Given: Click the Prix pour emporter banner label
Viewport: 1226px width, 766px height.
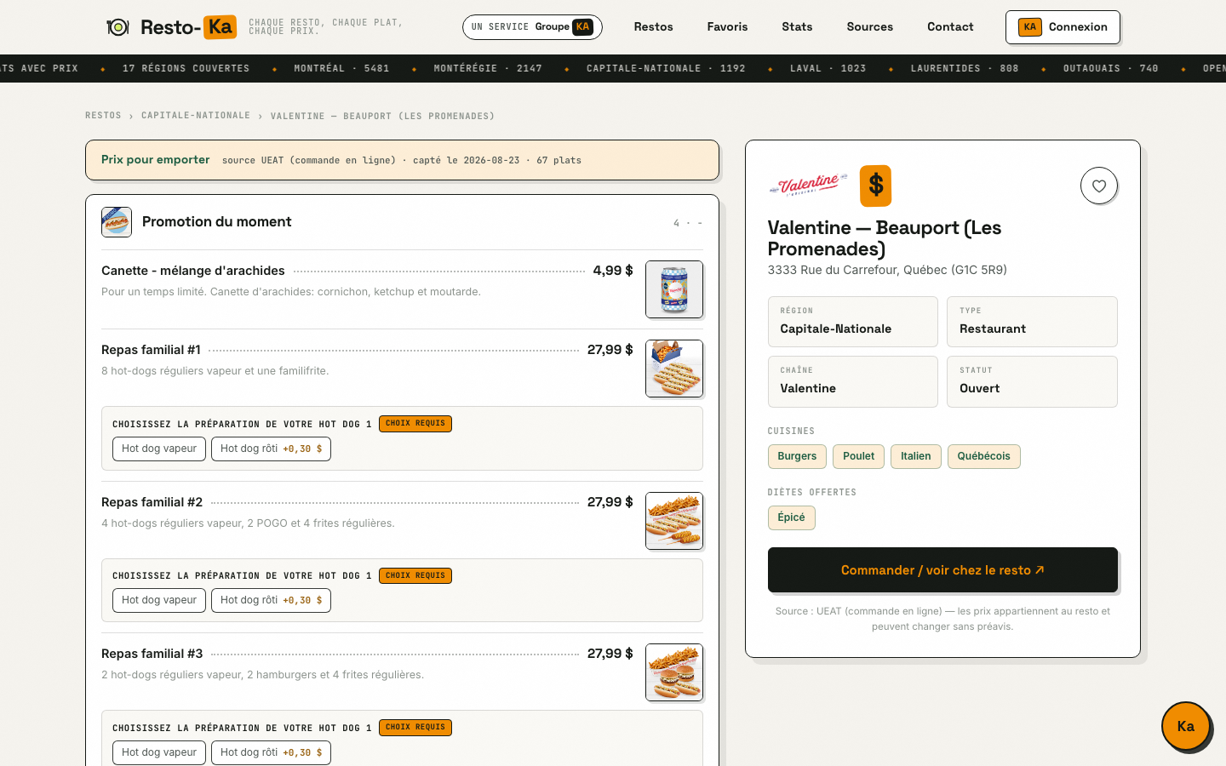Looking at the screenshot, I should [x=155, y=160].
